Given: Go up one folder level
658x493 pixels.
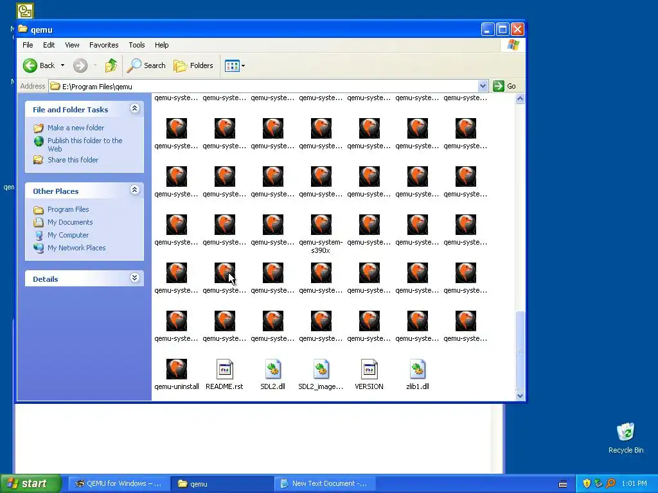Looking at the screenshot, I should pyautogui.click(x=111, y=65).
